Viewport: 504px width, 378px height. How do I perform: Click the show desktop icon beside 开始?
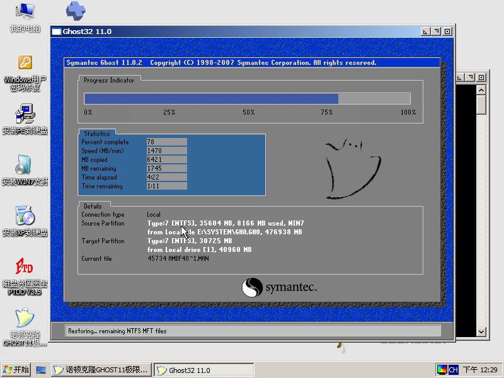point(41,370)
